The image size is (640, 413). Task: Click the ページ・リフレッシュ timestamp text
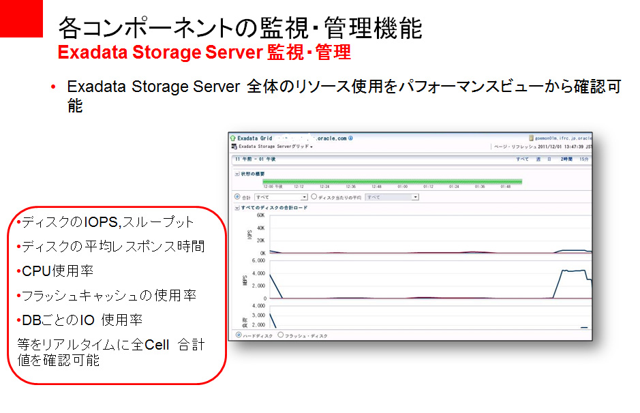(543, 147)
